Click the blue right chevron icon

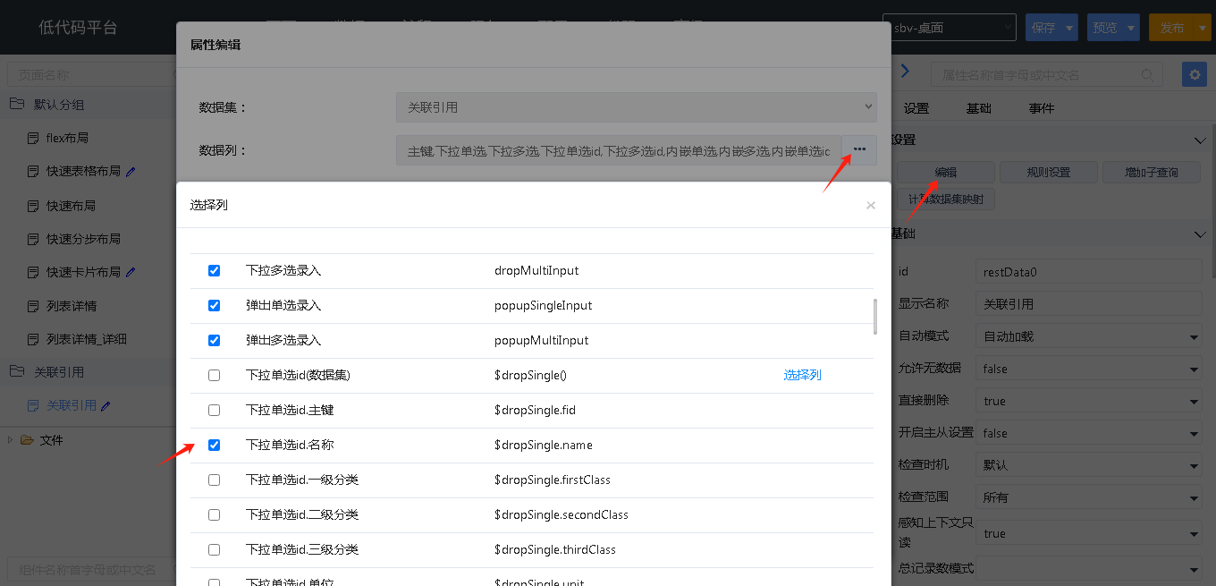905,72
